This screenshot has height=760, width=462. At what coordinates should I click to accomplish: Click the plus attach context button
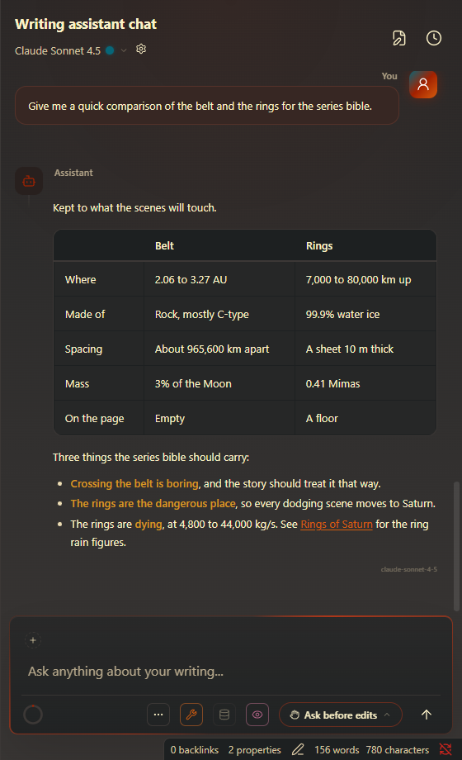(33, 640)
